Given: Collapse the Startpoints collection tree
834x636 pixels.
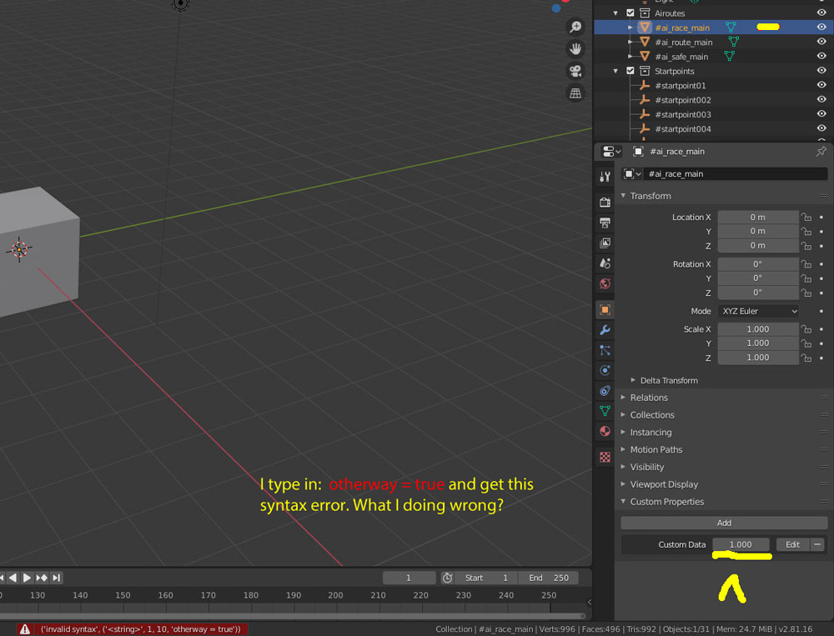Looking at the screenshot, I should click(616, 71).
